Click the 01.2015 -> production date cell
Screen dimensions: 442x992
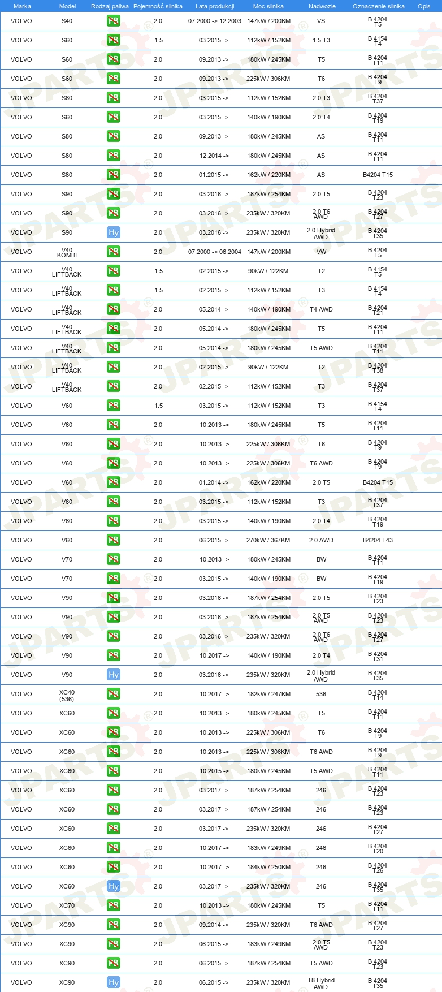[214, 175]
